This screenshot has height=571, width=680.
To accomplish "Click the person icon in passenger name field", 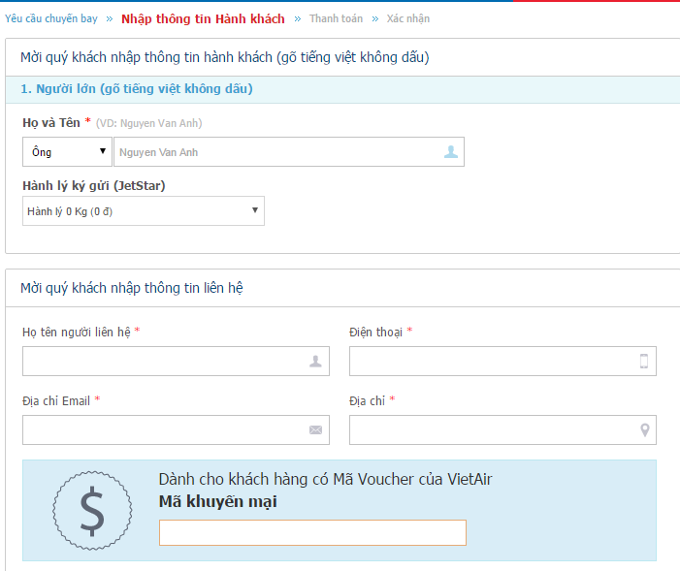I will pyautogui.click(x=450, y=152).
